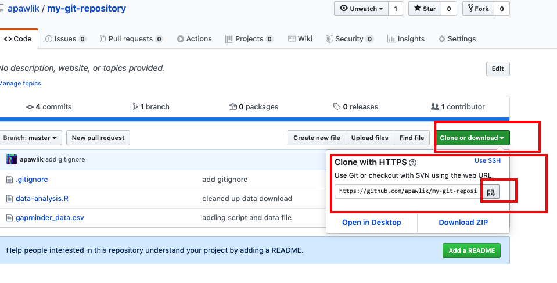
Task: Click the 'add gitignore' commit message in .gitignore row
Action: click(x=225, y=180)
